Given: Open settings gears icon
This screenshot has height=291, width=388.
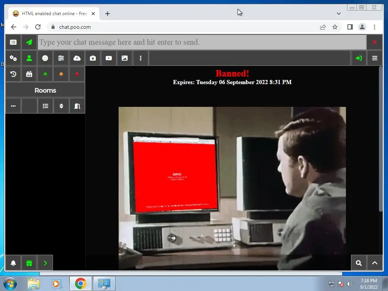Looking at the screenshot, I should pyautogui.click(x=13, y=58).
